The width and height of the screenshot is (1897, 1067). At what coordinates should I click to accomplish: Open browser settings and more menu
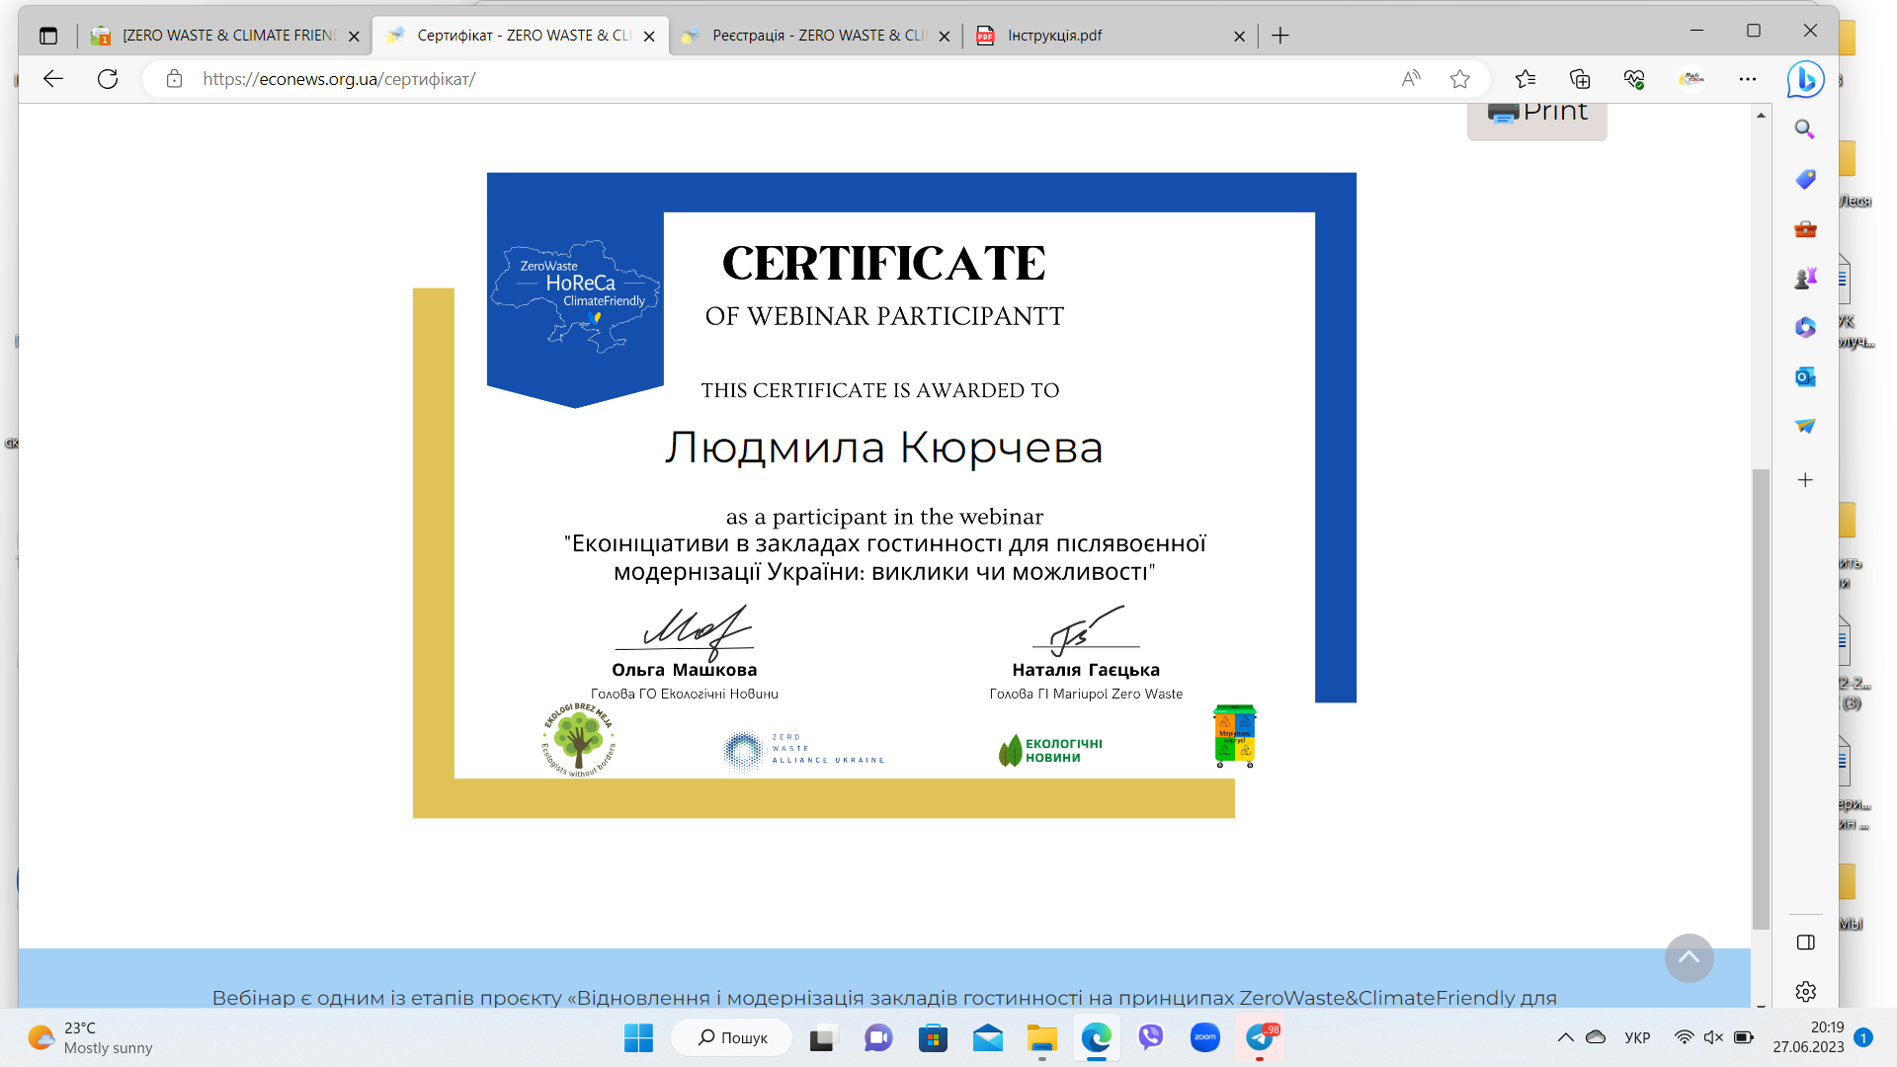point(1748,79)
